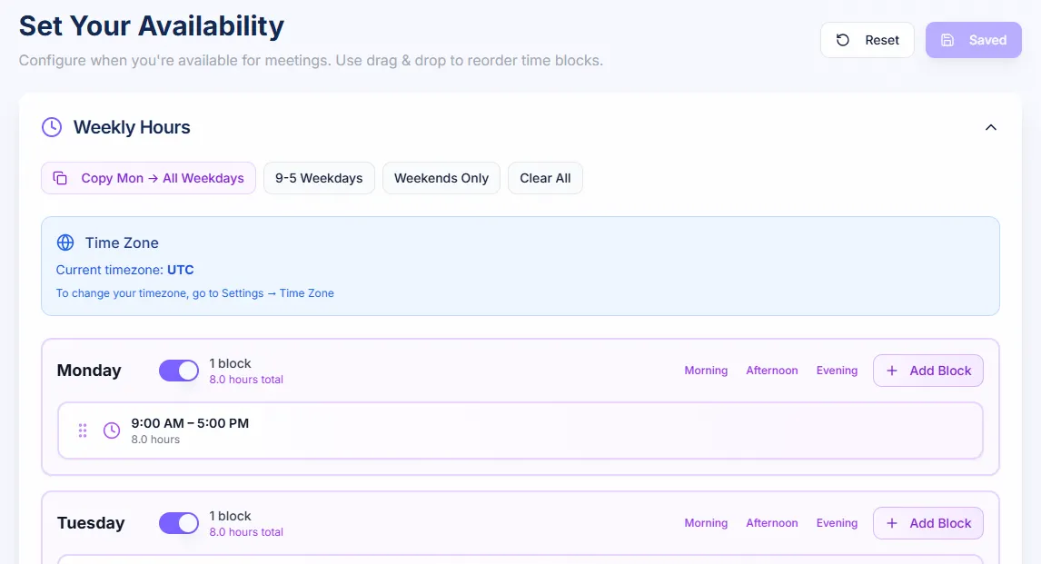Screen dimensions: 1041x564
Task: Click the clock icon beside Weekly Hours
Action: [52, 127]
